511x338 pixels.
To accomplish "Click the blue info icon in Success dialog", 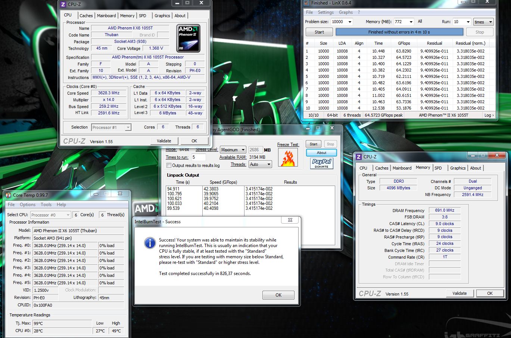I will point(150,243).
